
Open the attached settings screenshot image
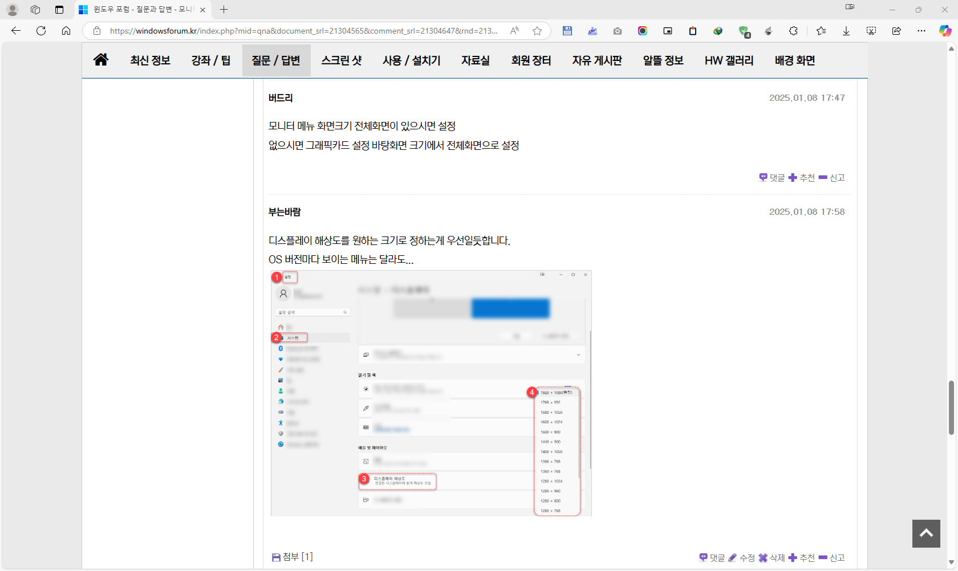[x=431, y=393]
